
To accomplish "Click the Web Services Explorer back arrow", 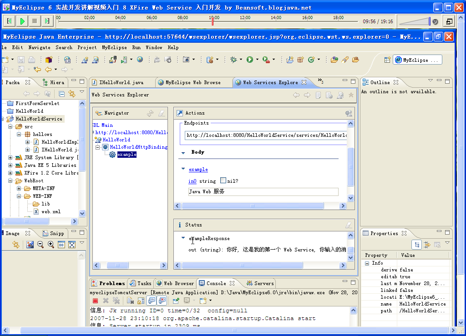I will pos(296,95).
